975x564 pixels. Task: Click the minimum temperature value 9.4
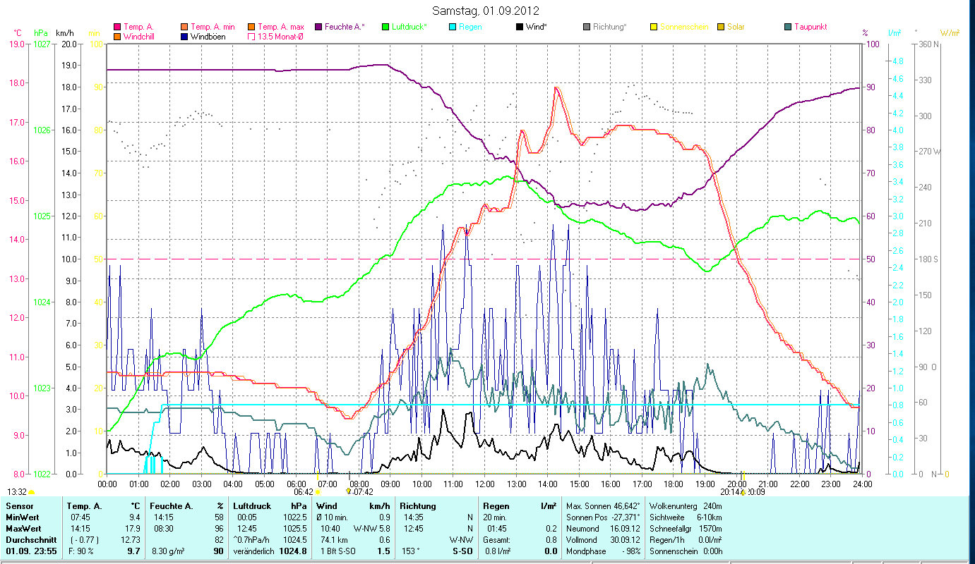tap(135, 517)
